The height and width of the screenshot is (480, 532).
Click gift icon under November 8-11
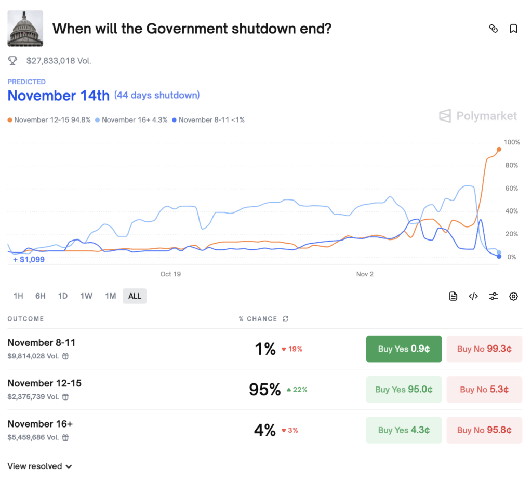[x=65, y=356]
